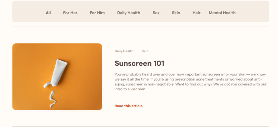278x127 pixels.
Task: Click the Skin tag above Sunscreen 101
Action: click(x=145, y=51)
